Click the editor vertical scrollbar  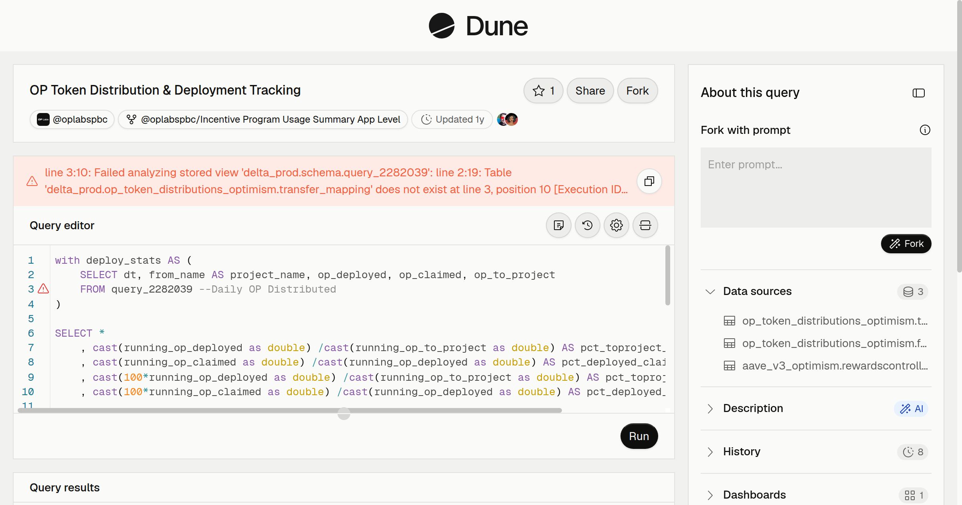coord(667,275)
